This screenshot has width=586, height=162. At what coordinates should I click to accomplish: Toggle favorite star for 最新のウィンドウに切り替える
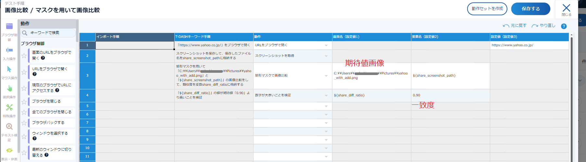tap(24, 152)
